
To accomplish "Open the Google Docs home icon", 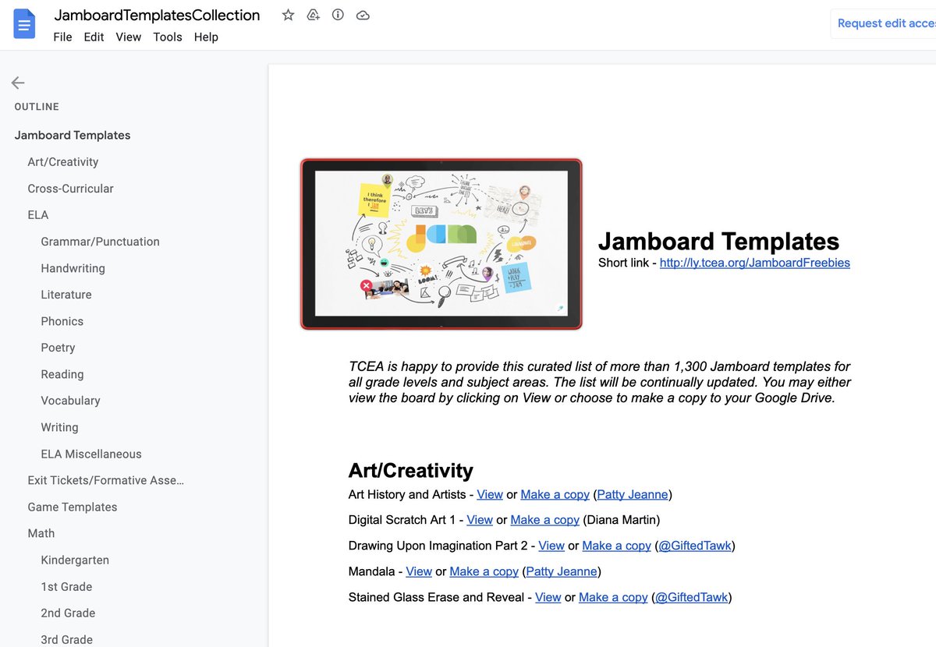I will [24, 24].
